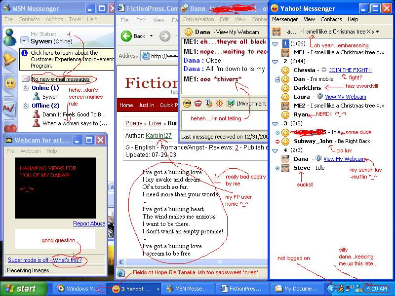Click the MSN Messenger system tray icon
The image size is (395, 296).
point(358,289)
